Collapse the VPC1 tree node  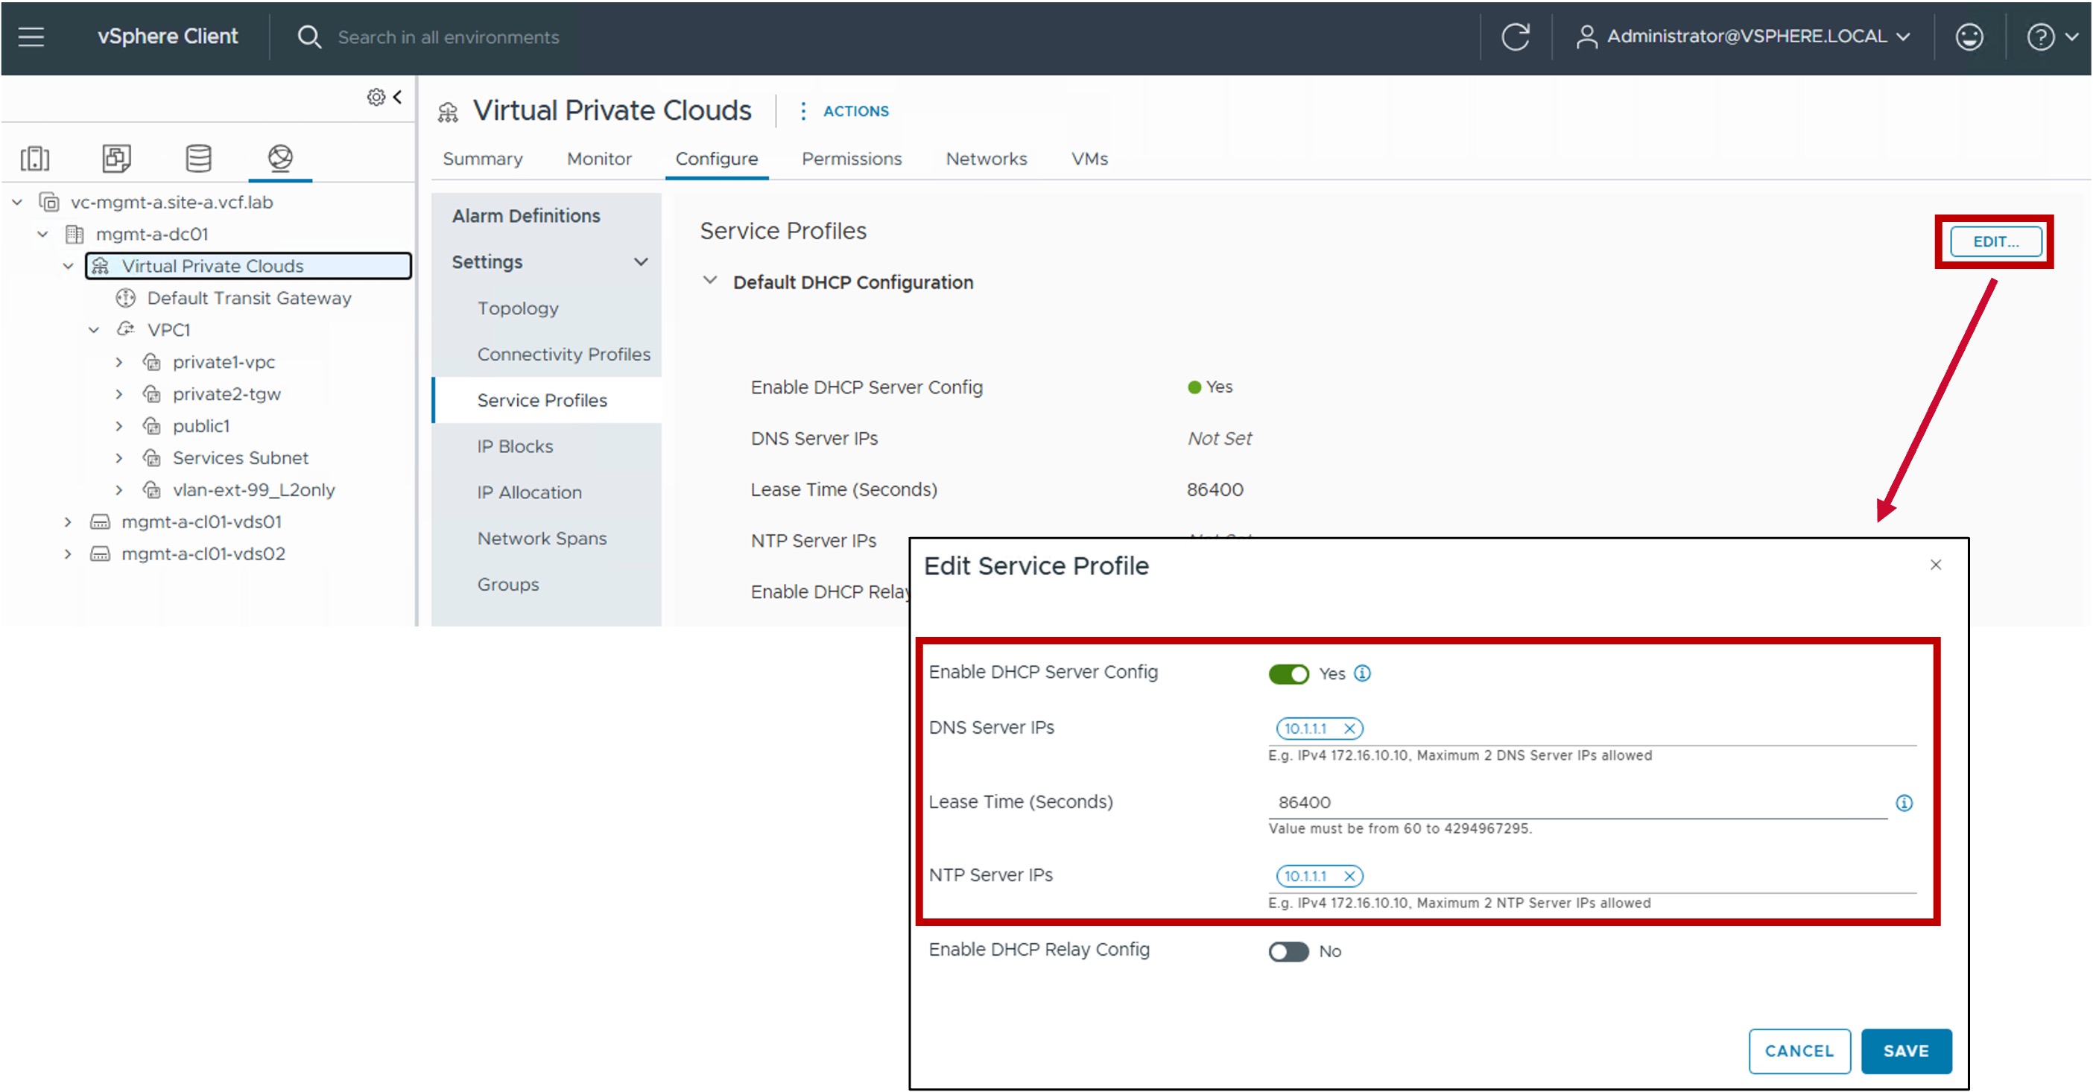point(94,330)
